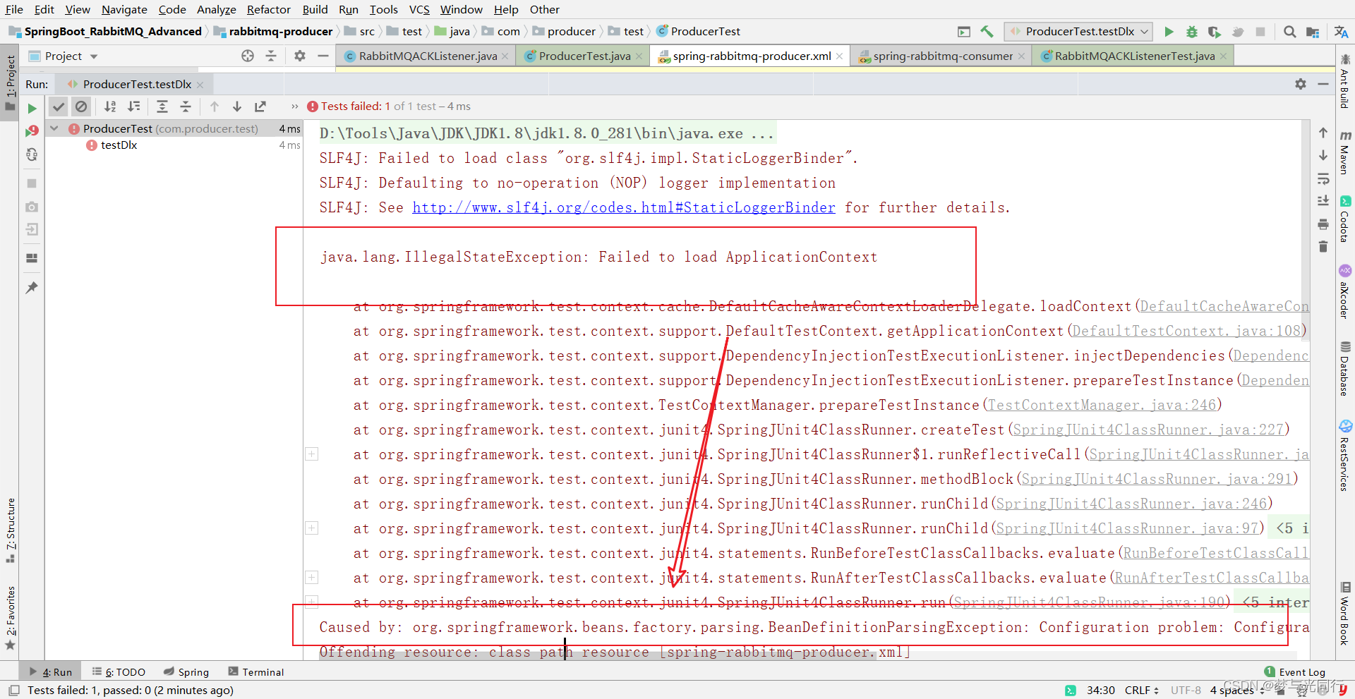Open Search Everywhere magnifier
1355x699 pixels.
pos(1289,32)
